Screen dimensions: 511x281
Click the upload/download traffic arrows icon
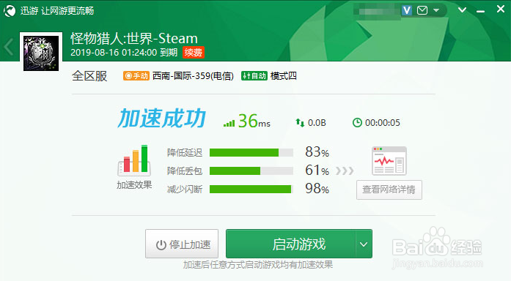(300, 123)
